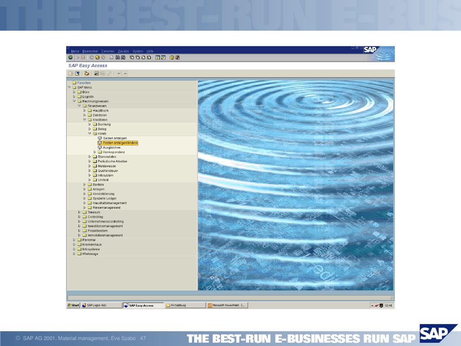
Task: Click the yellow Help question mark icon
Action: (x=172, y=57)
